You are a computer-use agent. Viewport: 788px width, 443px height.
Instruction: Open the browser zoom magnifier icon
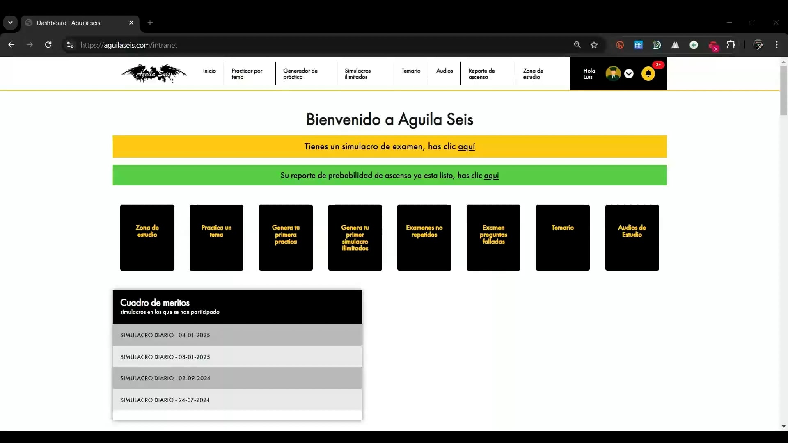tap(577, 45)
